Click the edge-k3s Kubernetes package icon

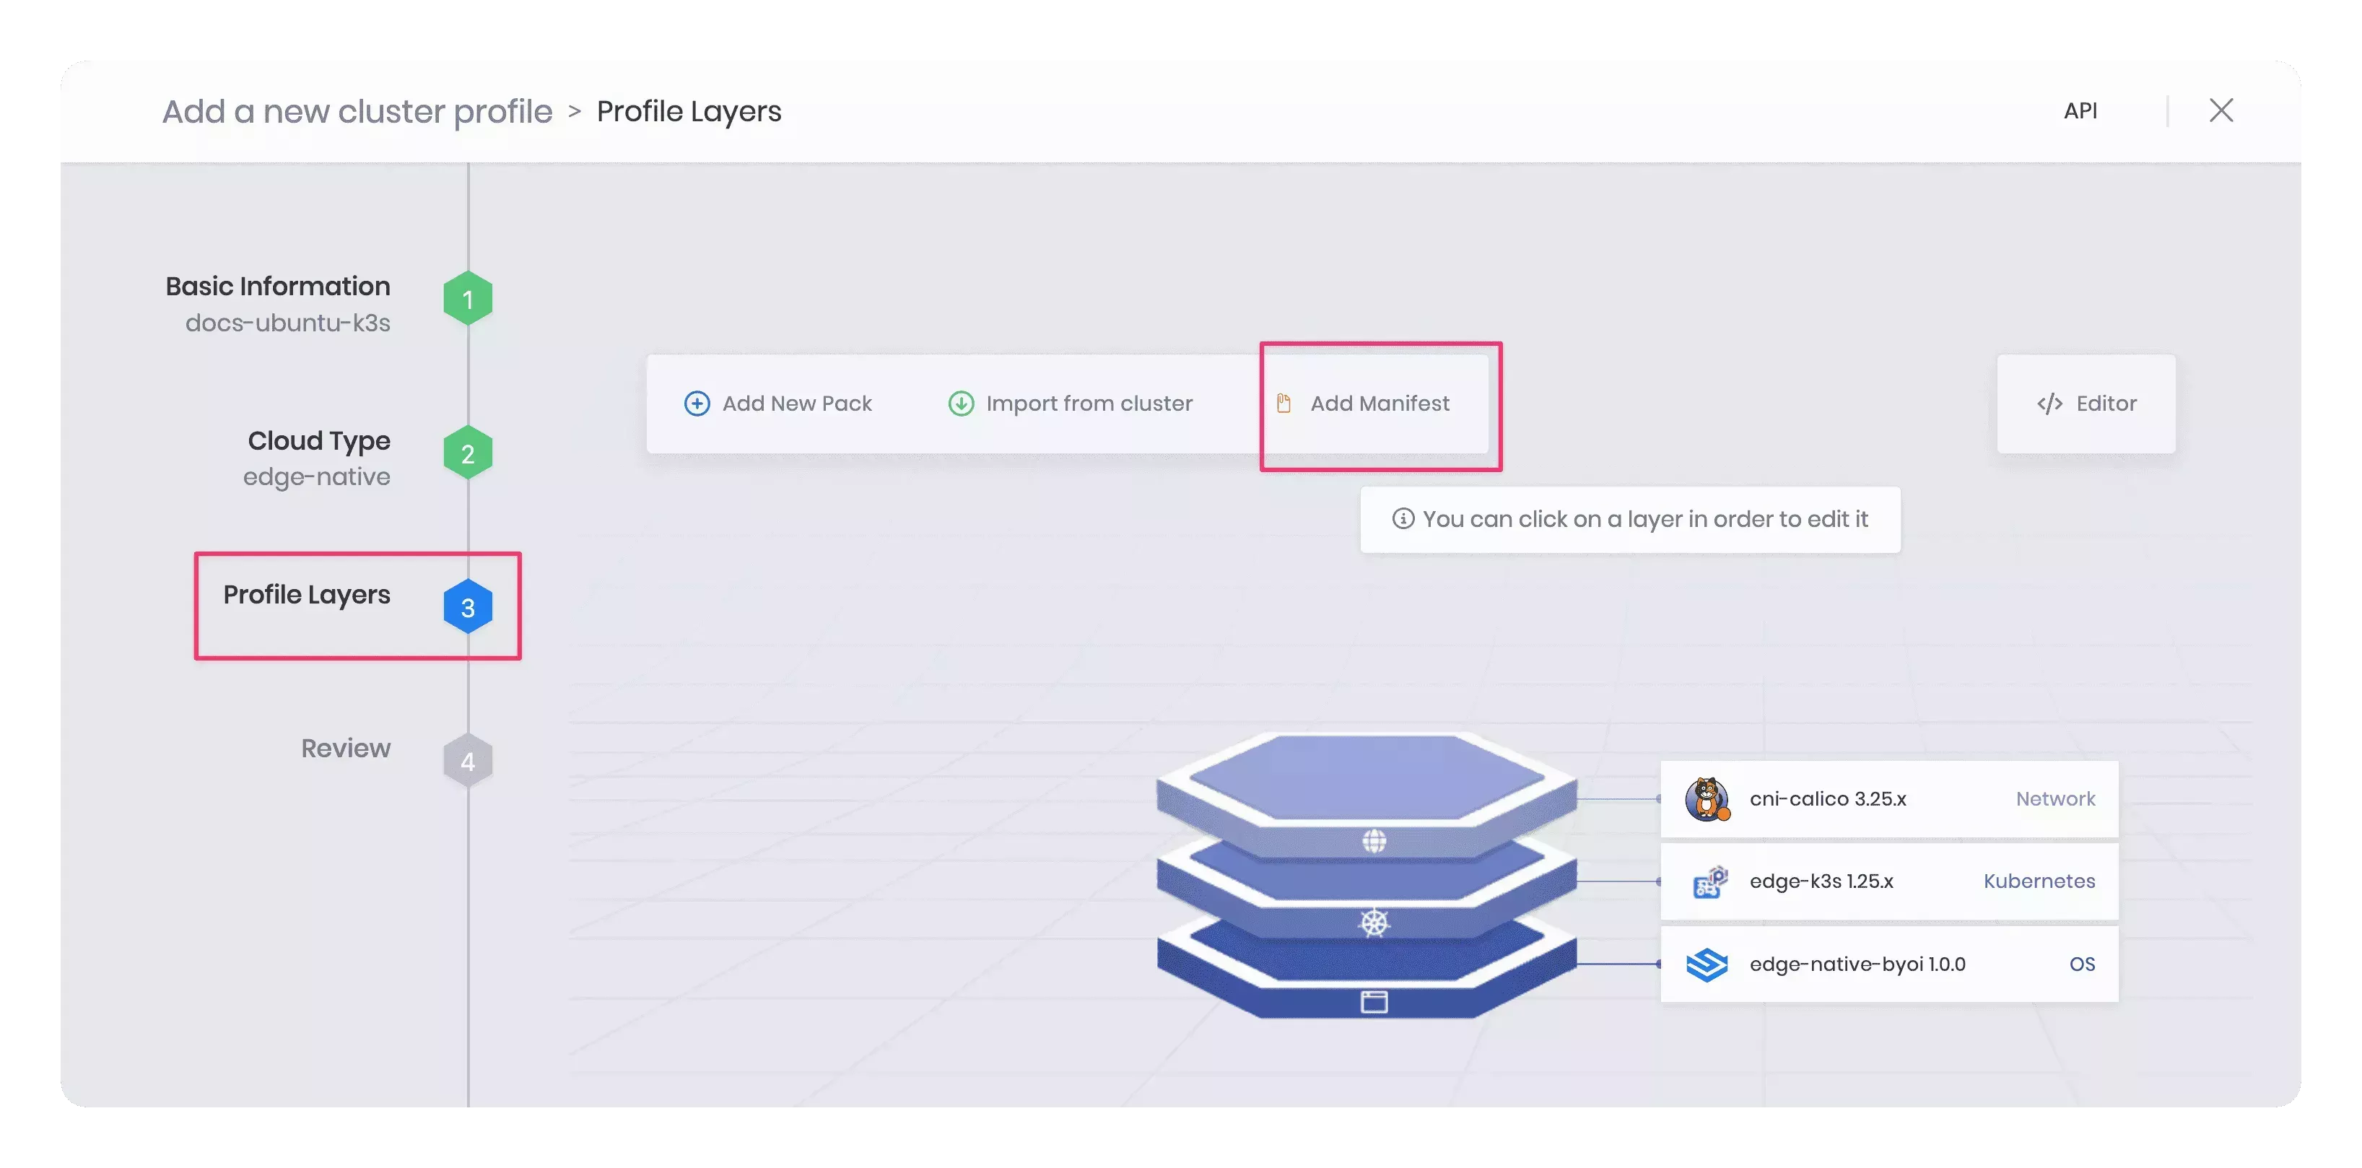1707,881
